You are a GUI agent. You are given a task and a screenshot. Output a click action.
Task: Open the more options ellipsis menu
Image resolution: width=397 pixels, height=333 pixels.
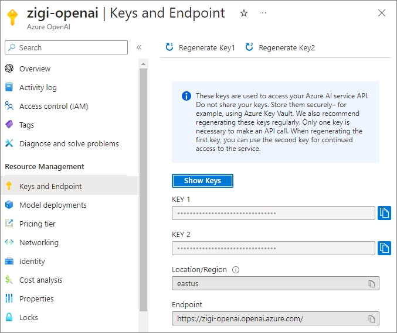(x=263, y=13)
